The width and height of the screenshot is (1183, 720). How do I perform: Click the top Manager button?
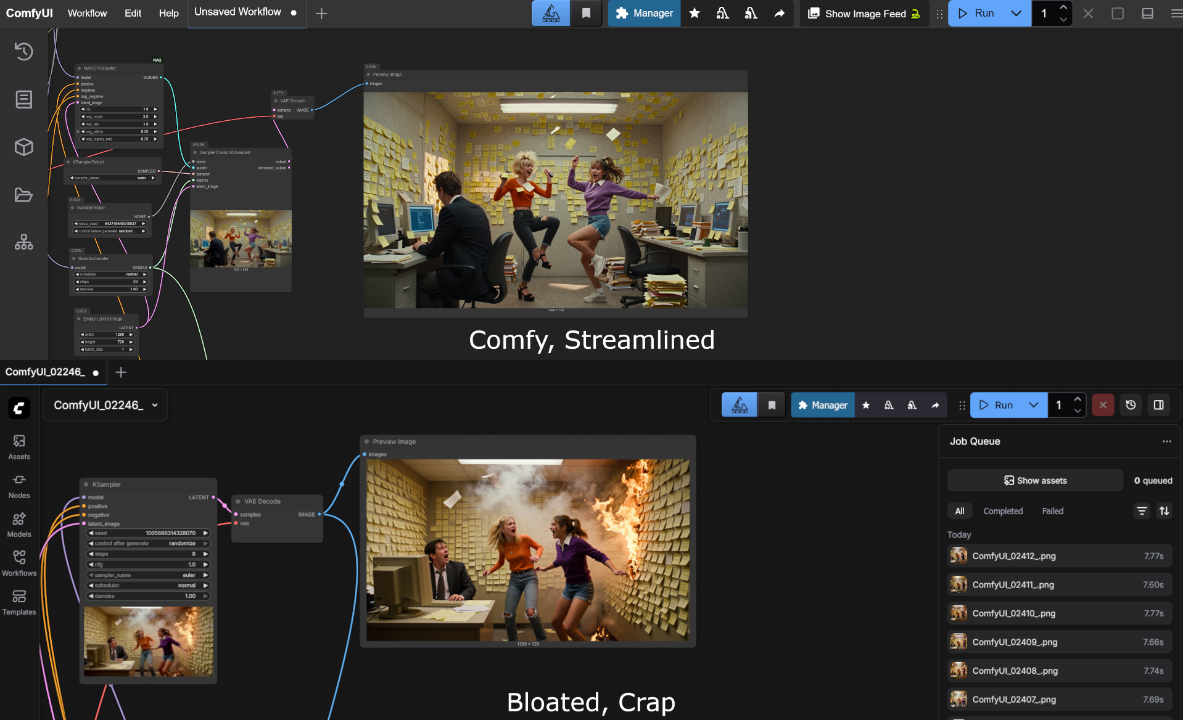point(645,14)
